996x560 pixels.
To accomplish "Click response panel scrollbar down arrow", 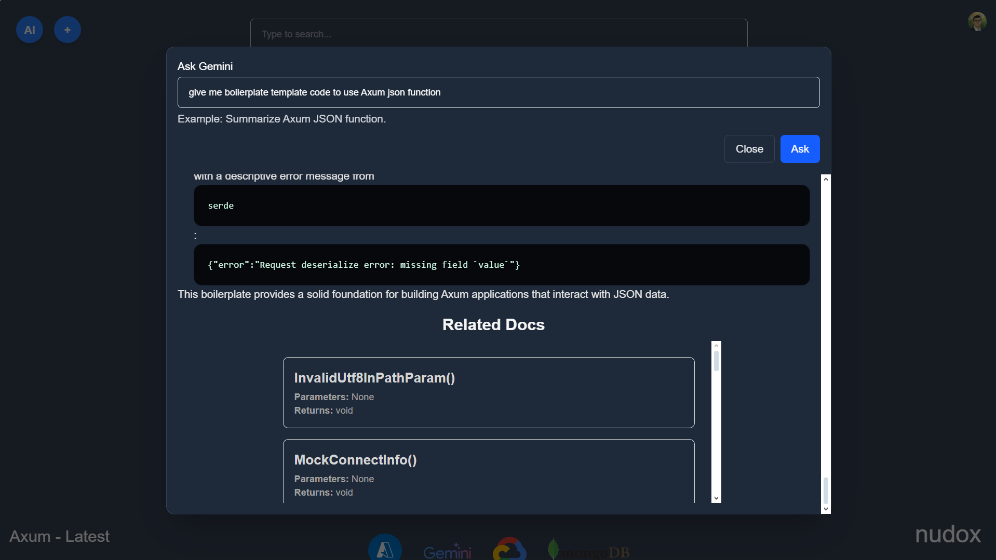I will coord(826,509).
